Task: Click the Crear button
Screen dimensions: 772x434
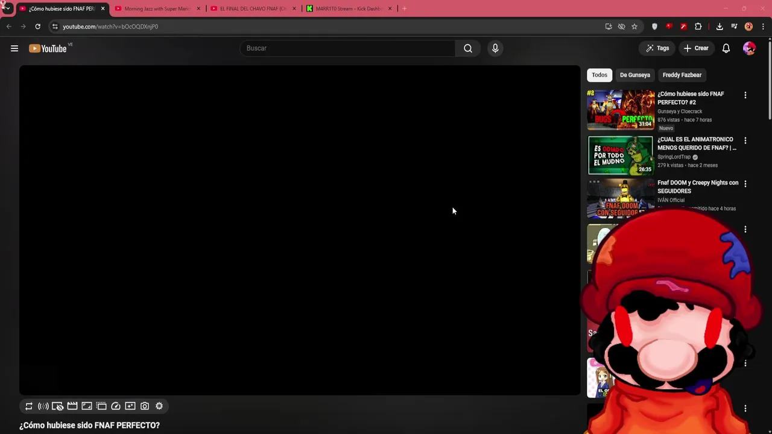Action: point(696,48)
